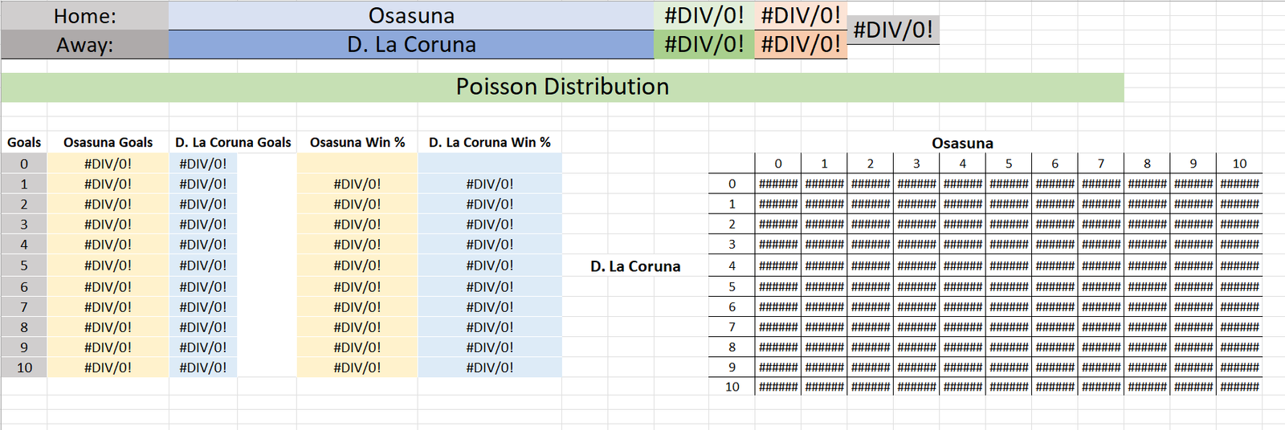This screenshot has height=430, width=1285.
Task: Select the D. La Coruna Win % header cell
Action: click(x=490, y=142)
